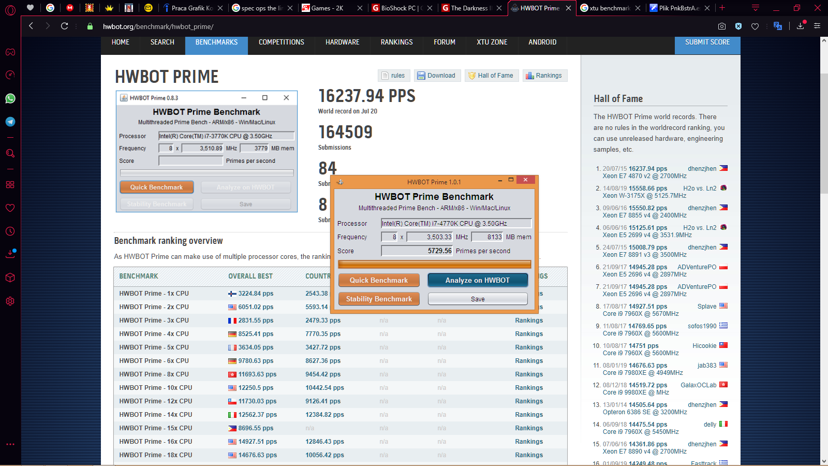This screenshot has height=466, width=828.
Task: Add page to bookmarks with heart icon
Action: pos(755,26)
